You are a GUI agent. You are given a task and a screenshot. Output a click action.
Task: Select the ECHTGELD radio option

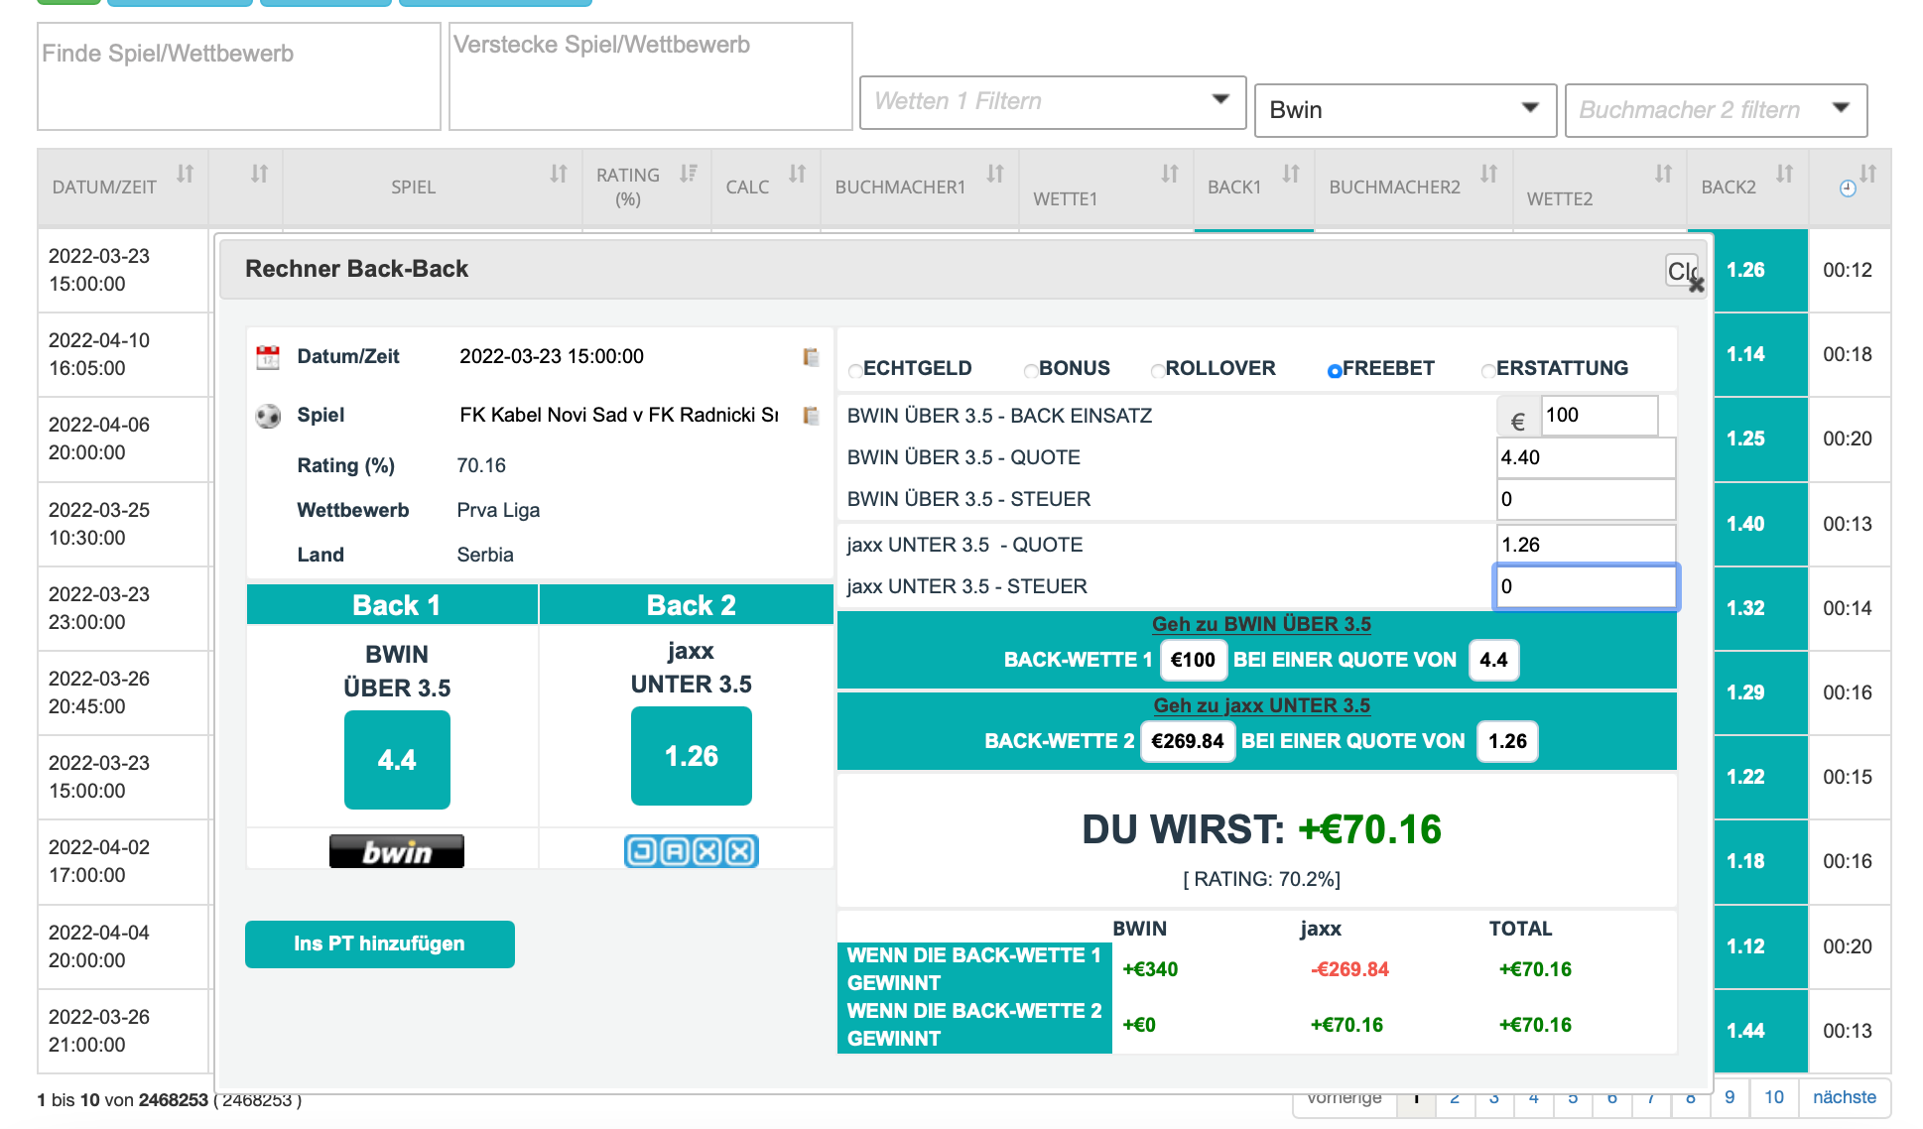855,371
